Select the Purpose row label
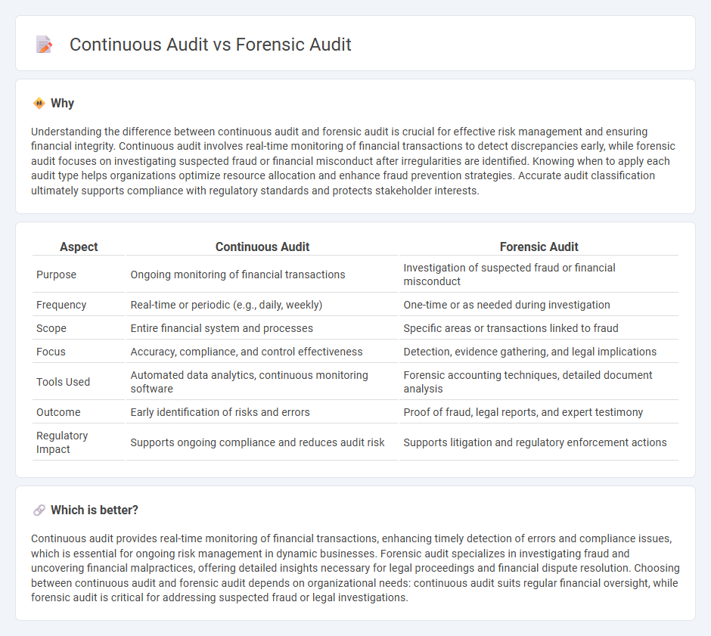 pos(56,275)
